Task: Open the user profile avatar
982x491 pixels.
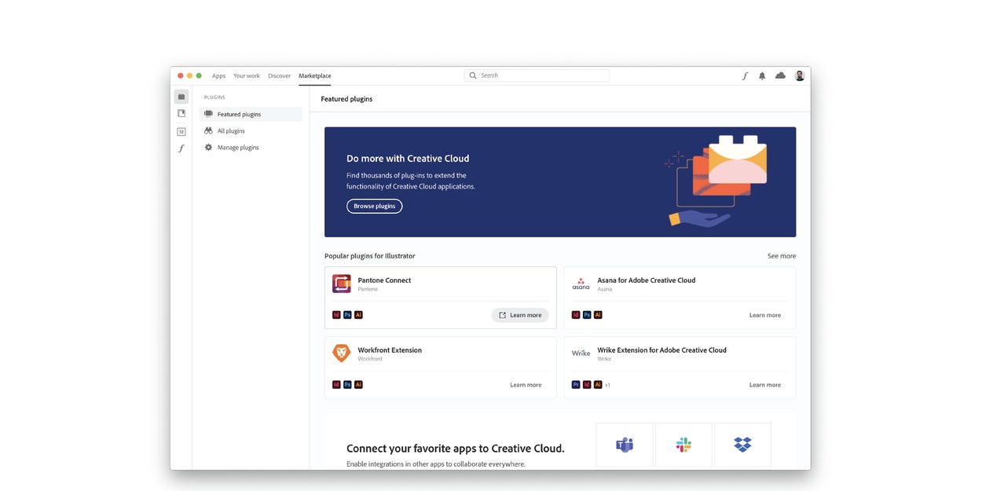Action: [800, 75]
